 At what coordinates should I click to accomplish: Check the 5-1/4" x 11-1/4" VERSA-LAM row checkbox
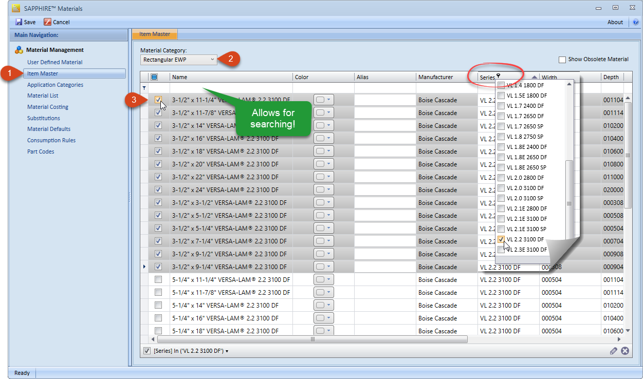click(158, 279)
